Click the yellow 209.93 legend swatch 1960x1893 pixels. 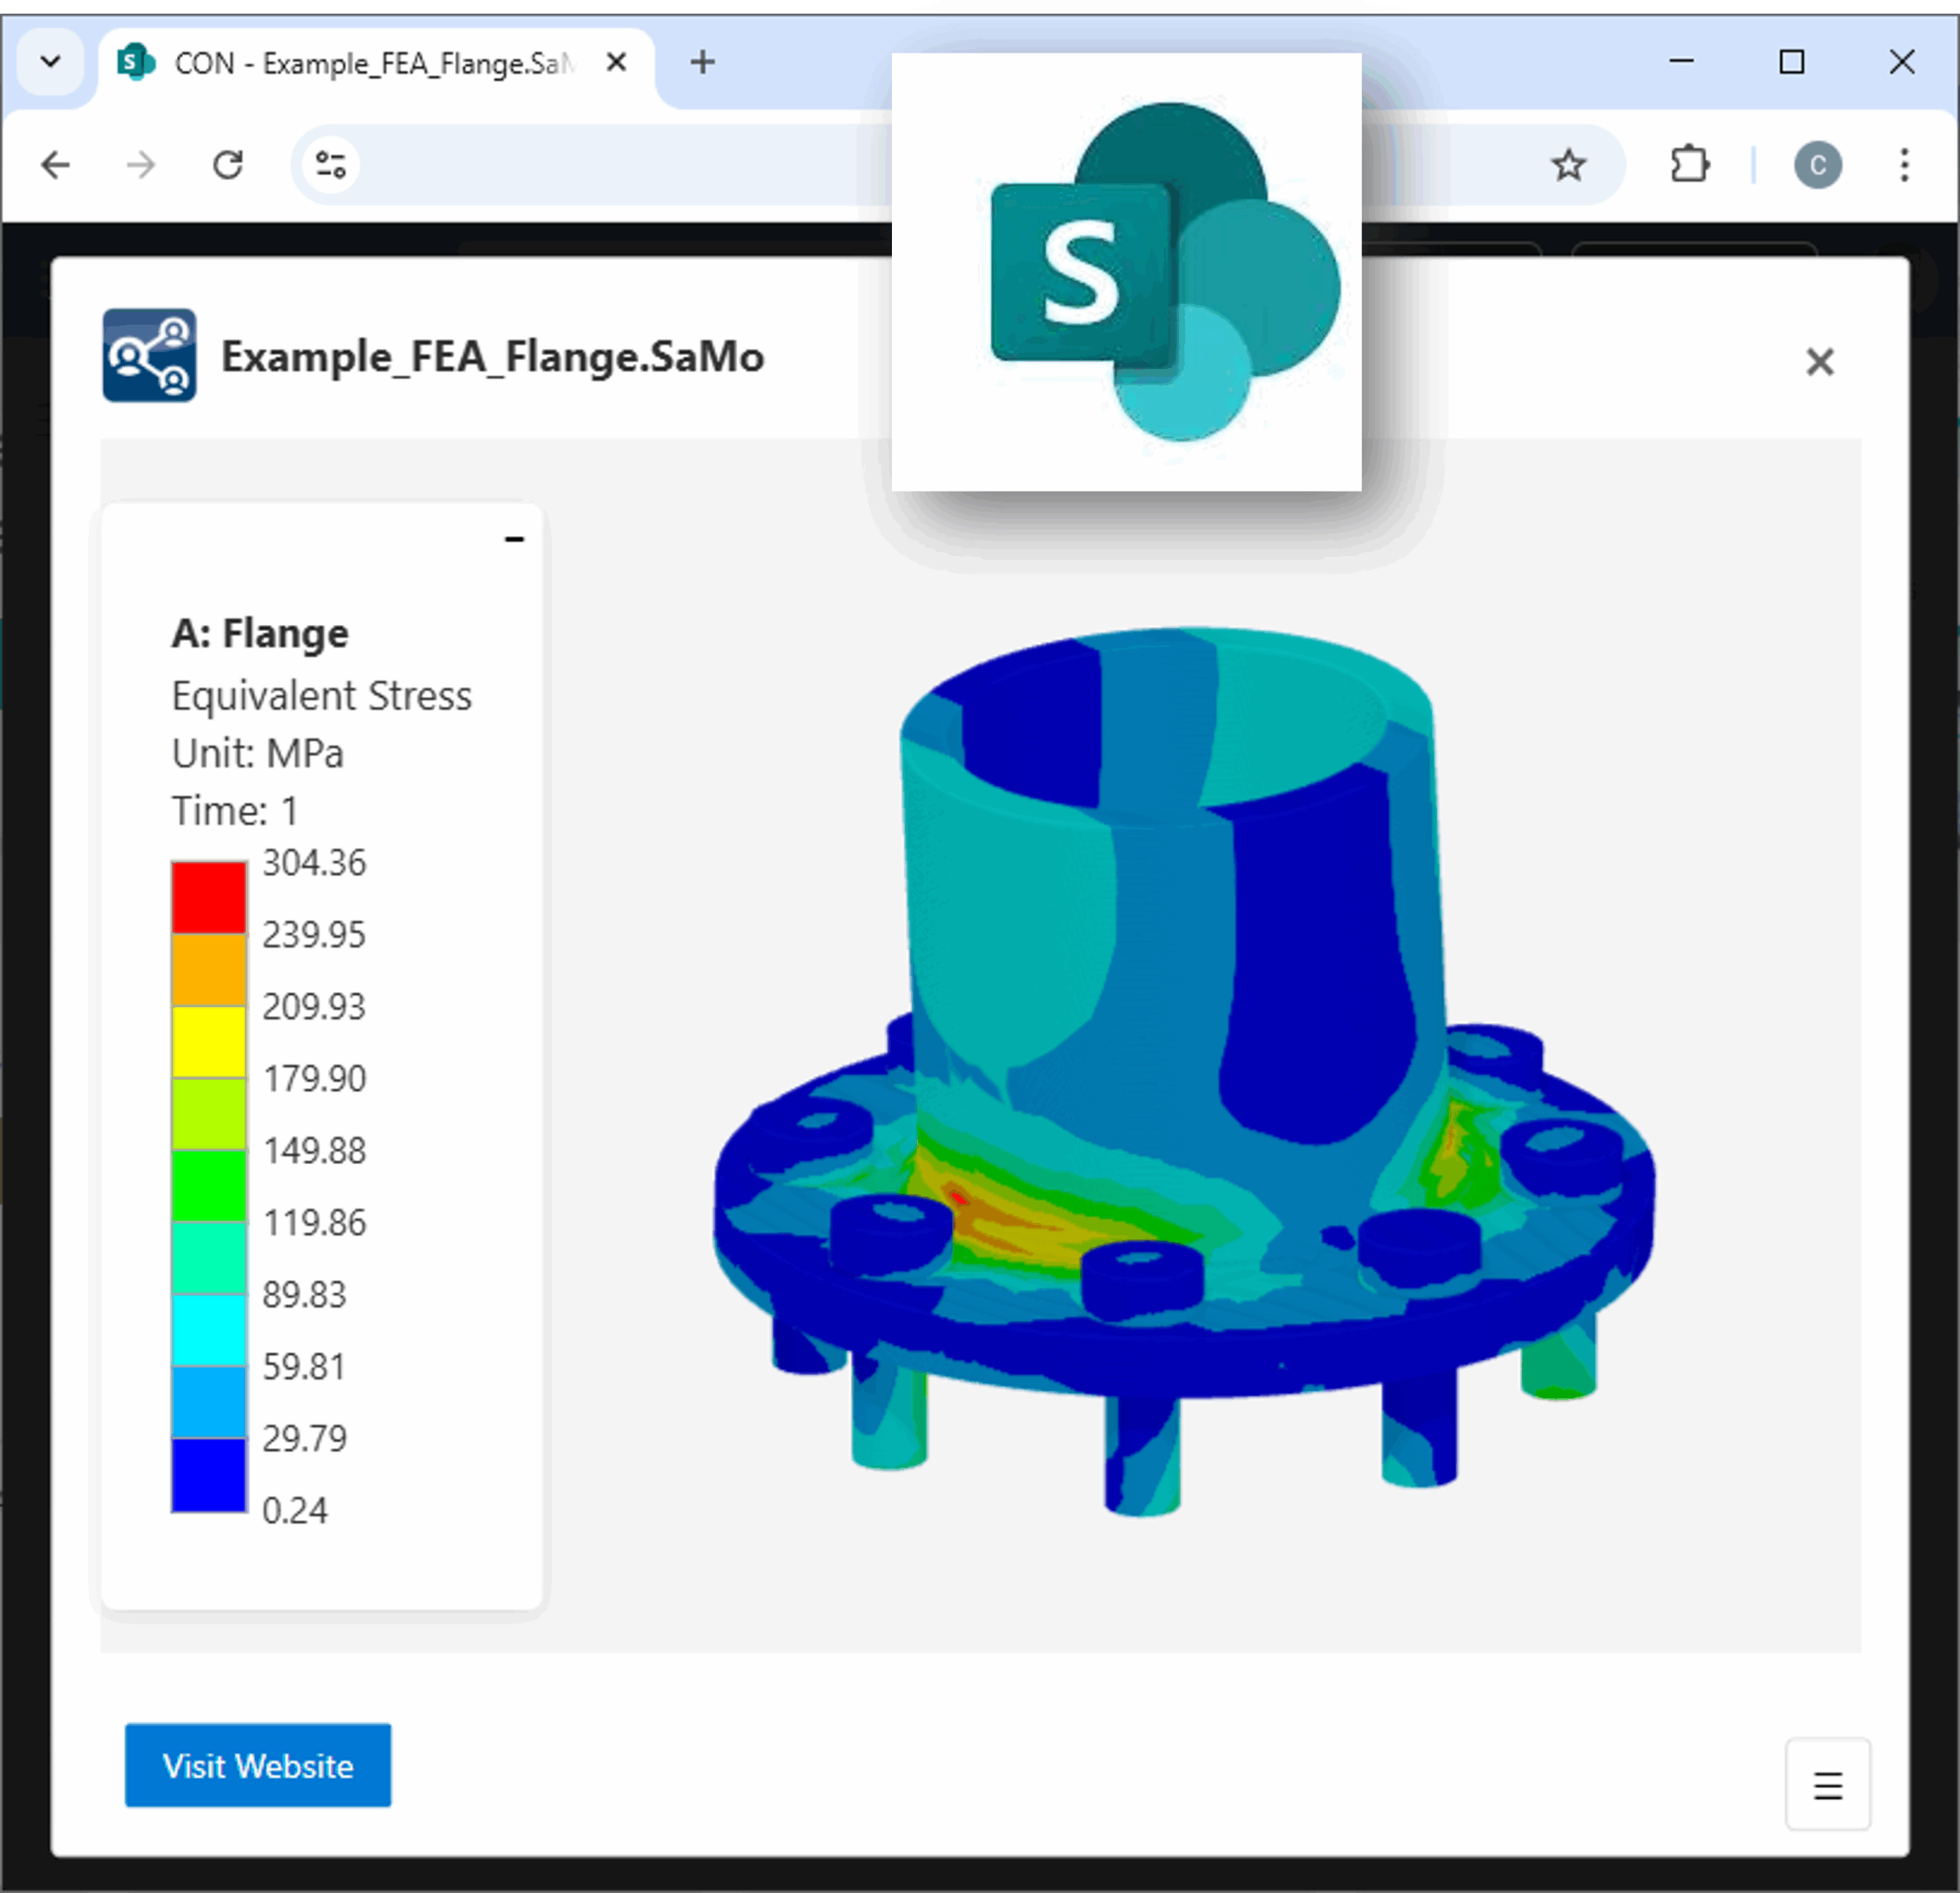pyautogui.click(x=209, y=1042)
